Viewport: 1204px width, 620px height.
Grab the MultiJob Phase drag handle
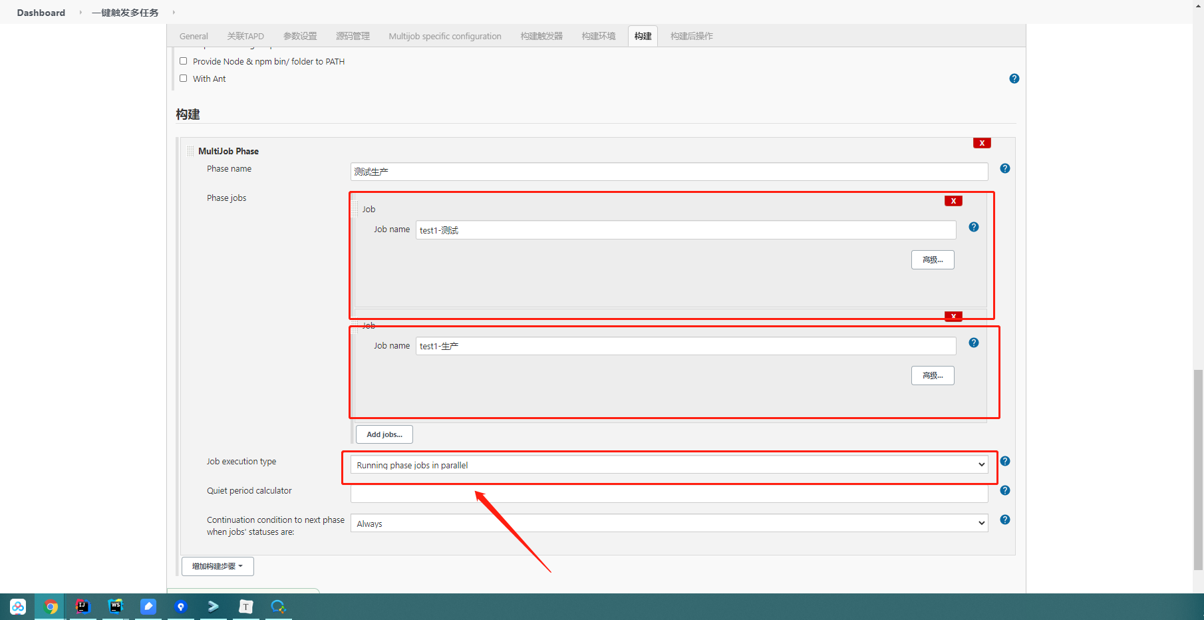pos(190,151)
